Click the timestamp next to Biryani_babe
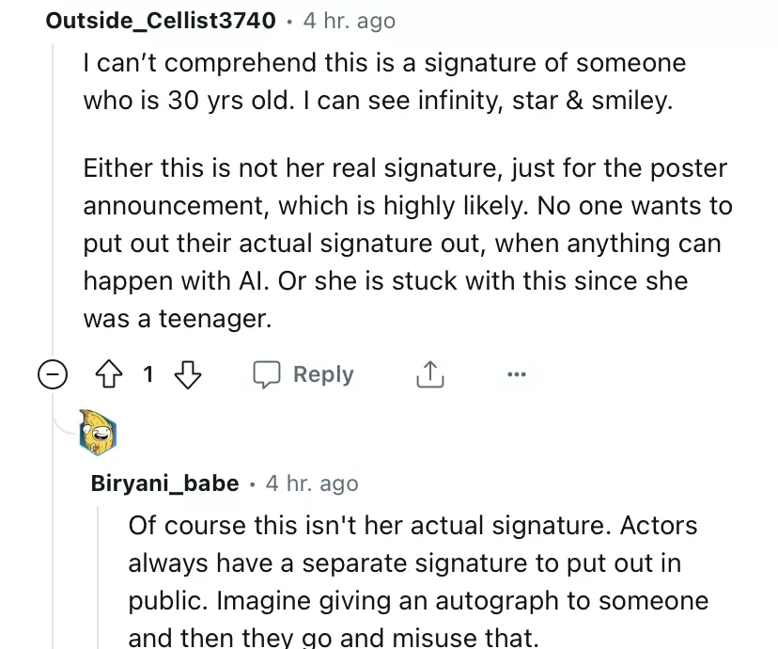The height and width of the screenshot is (649, 778). tap(312, 483)
